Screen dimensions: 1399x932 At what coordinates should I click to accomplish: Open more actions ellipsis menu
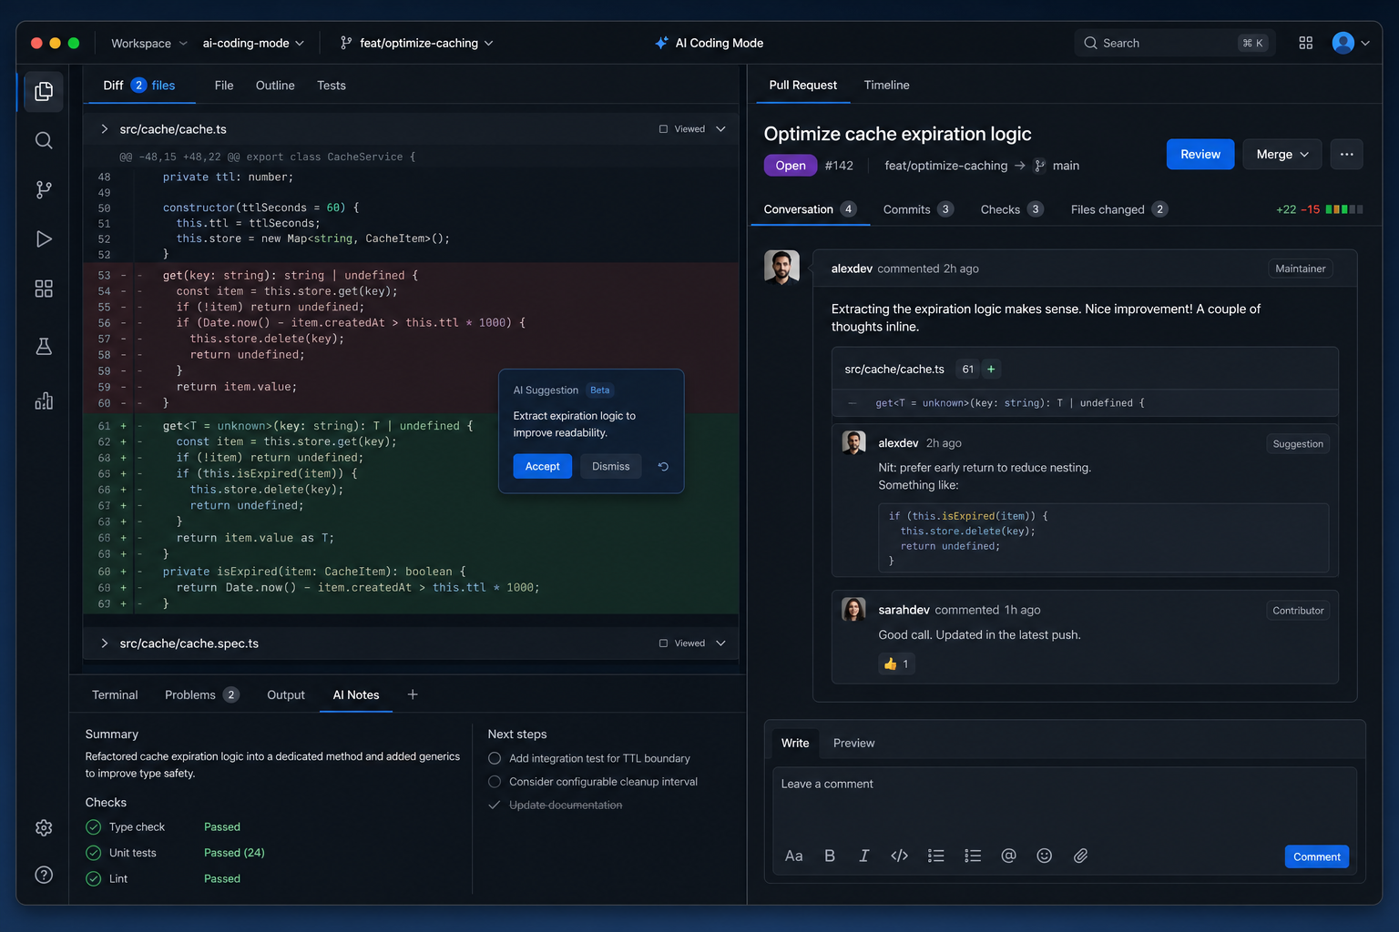pyautogui.click(x=1346, y=154)
